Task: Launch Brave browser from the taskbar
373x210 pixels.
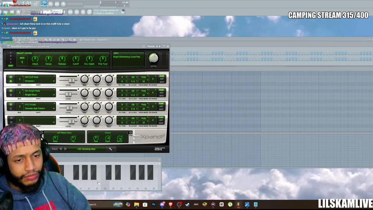Action: click(x=170, y=204)
